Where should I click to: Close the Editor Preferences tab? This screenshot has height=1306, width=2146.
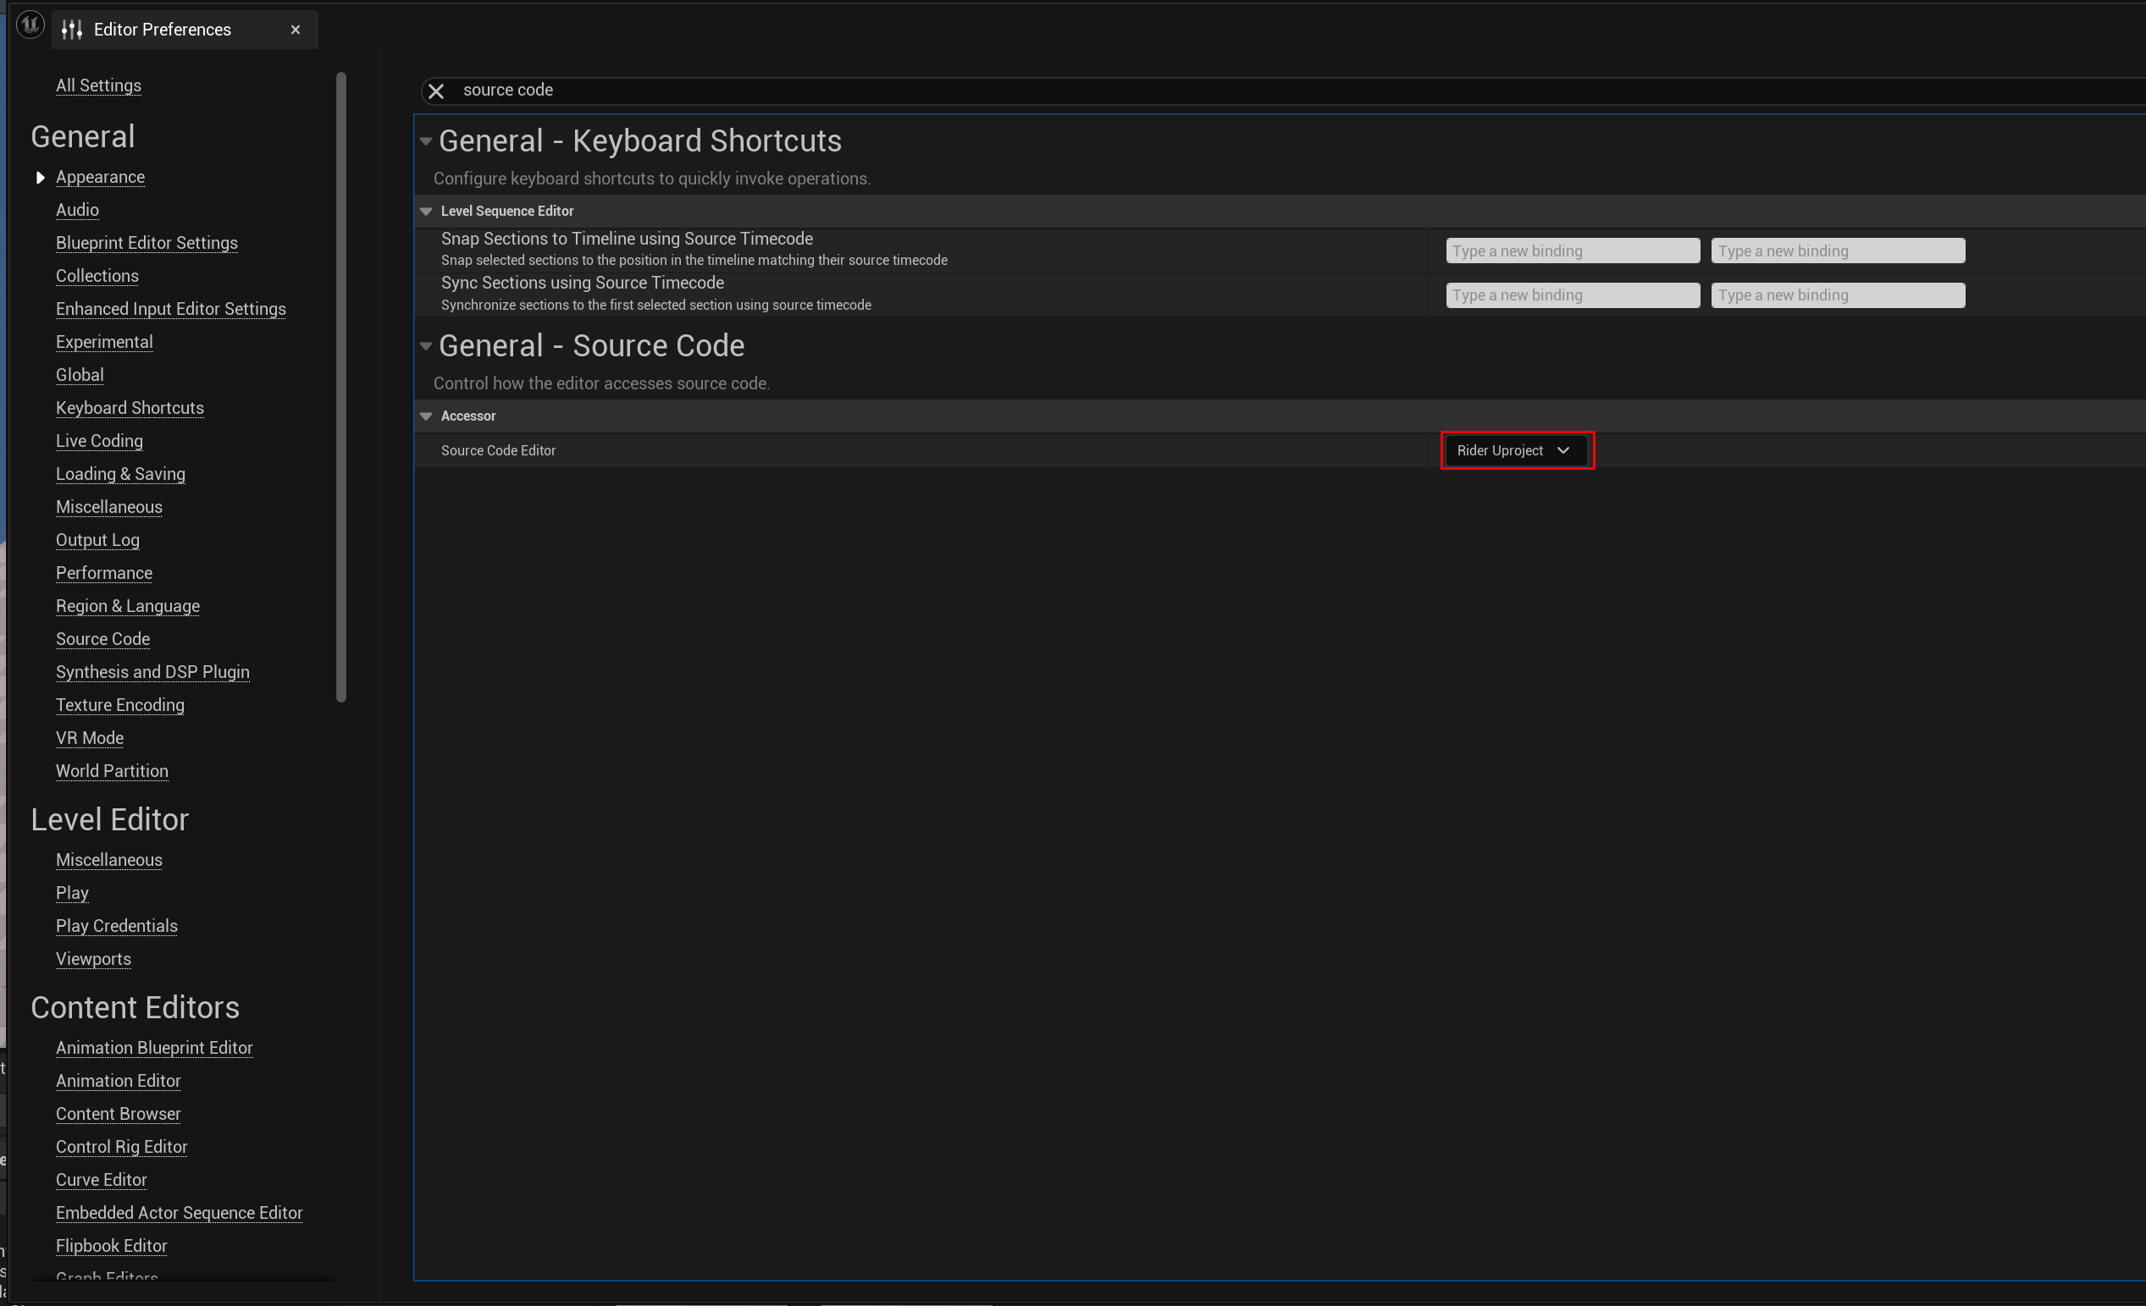click(296, 30)
